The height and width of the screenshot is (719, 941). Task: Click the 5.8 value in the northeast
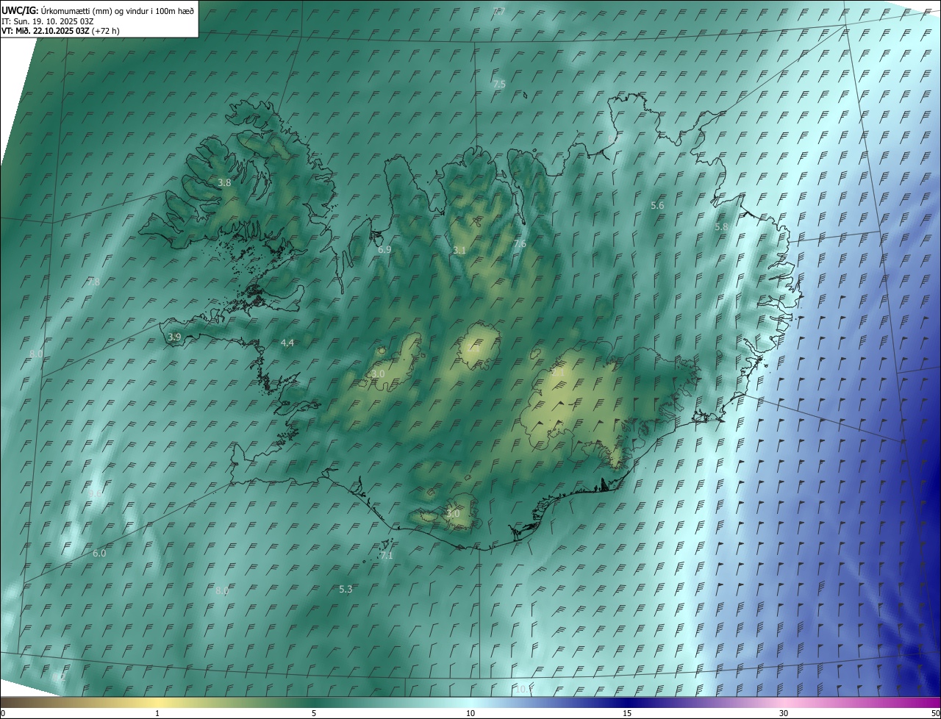721,227
